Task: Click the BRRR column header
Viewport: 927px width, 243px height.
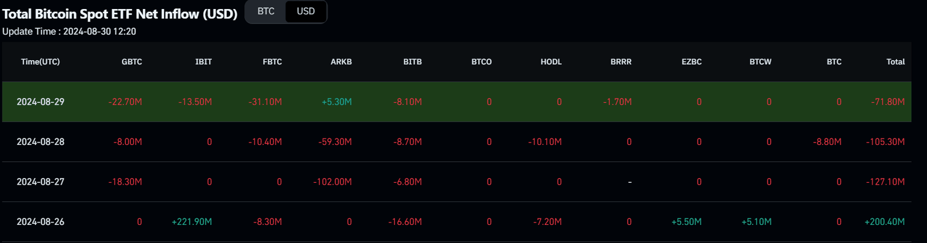Action: 621,62
